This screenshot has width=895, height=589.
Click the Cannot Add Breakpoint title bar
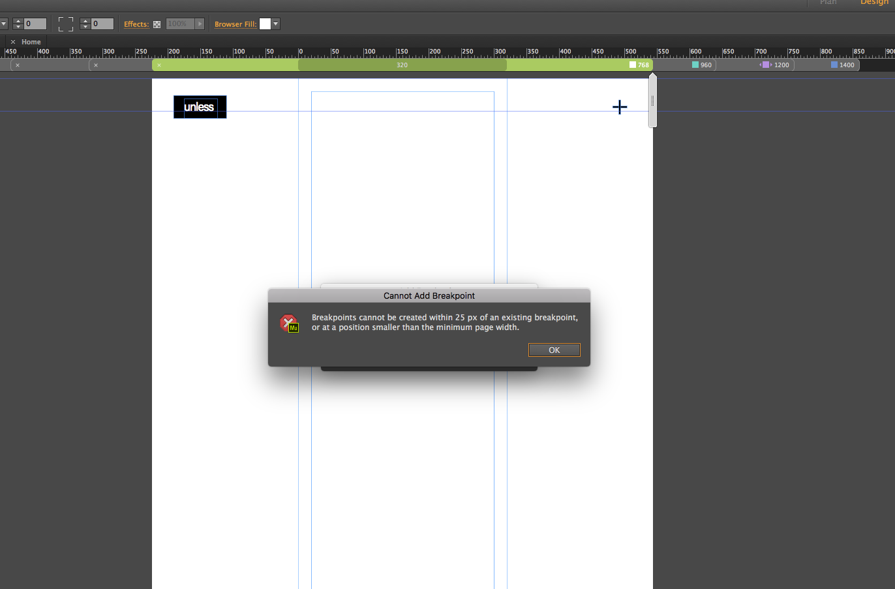click(429, 295)
